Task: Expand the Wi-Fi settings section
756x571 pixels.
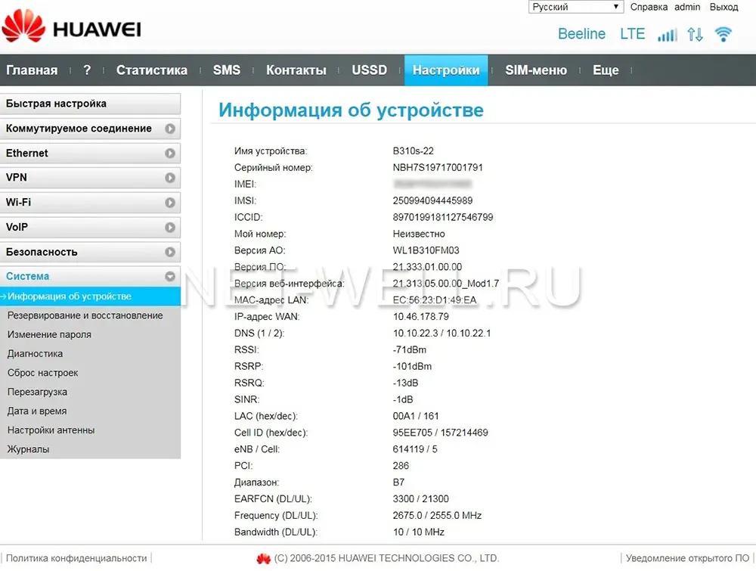Action: (91, 203)
